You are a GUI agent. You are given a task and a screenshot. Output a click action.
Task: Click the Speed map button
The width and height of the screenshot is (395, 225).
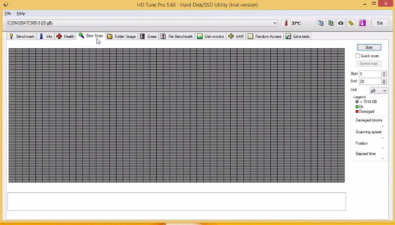tap(368, 63)
